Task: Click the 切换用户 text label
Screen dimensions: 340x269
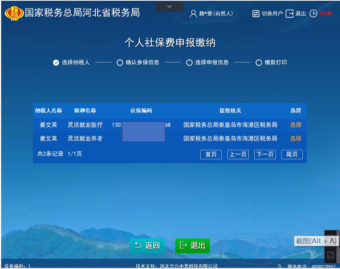Action: click(272, 13)
